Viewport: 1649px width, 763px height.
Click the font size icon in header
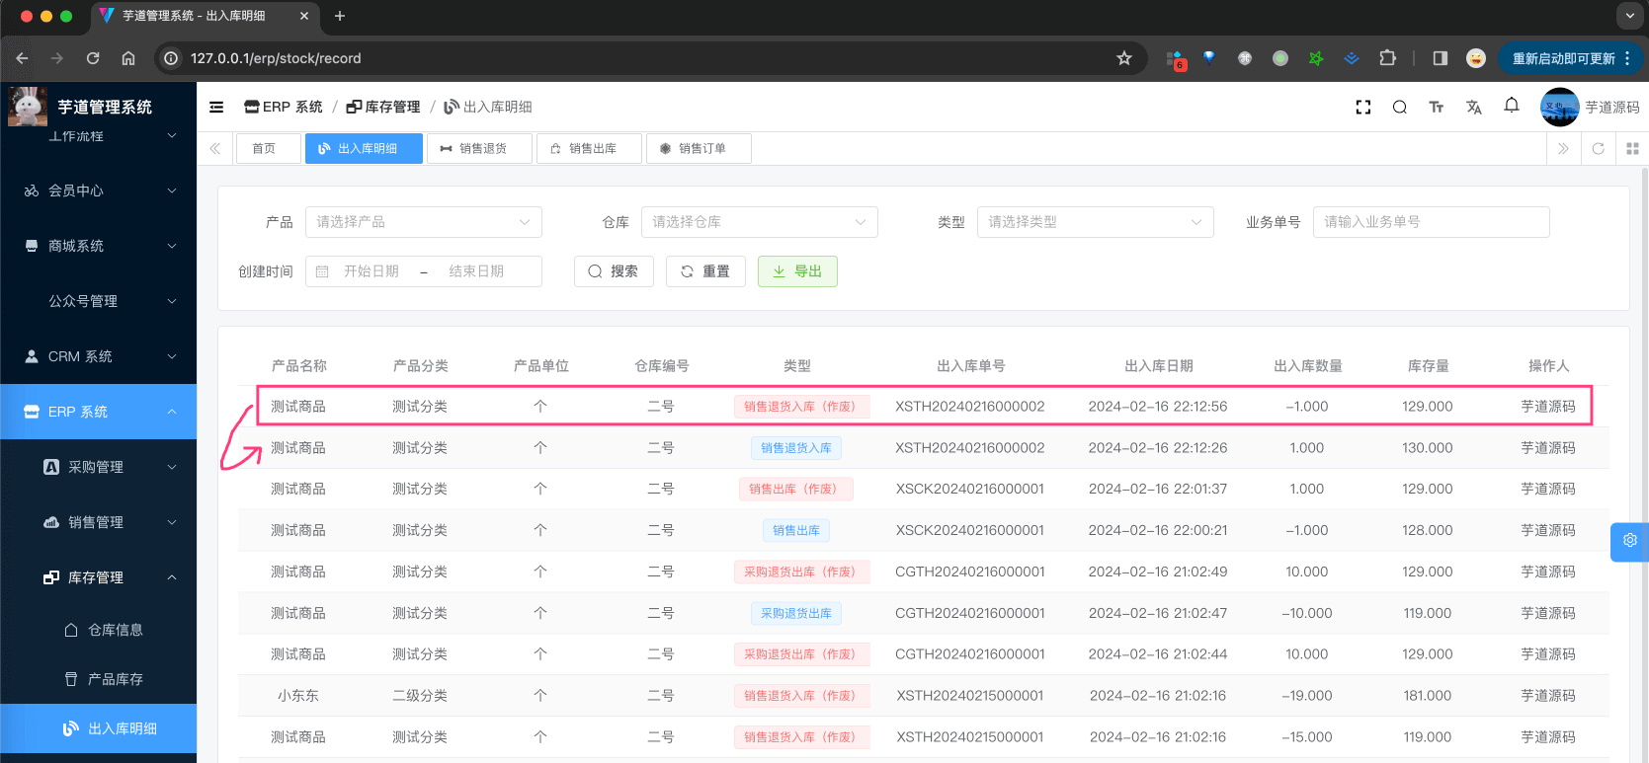pos(1437,108)
